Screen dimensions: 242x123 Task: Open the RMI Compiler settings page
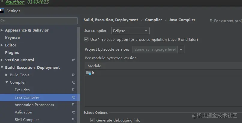27,120
